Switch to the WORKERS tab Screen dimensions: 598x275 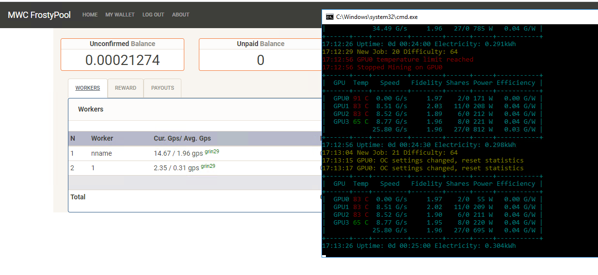(88, 88)
